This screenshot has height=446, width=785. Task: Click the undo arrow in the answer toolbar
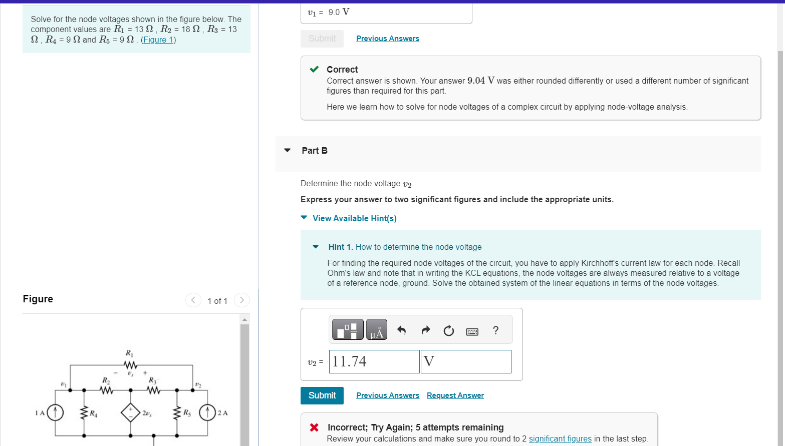point(401,330)
